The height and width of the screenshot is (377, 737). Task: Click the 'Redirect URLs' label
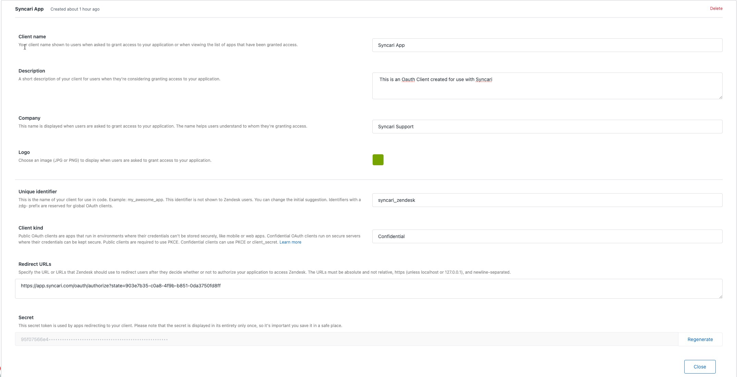tap(35, 264)
